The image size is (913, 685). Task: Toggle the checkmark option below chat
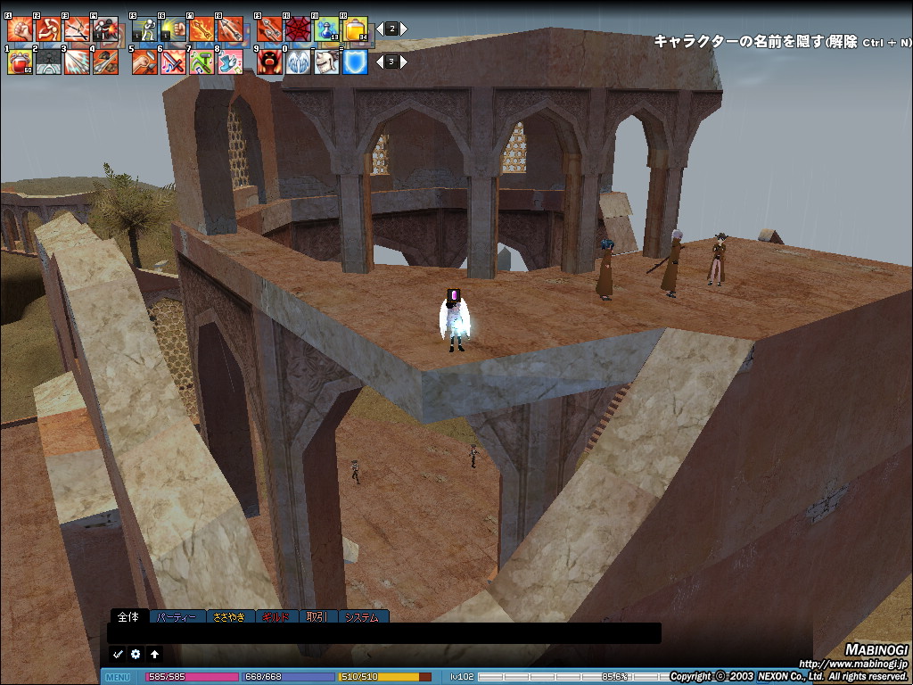coord(117,654)
